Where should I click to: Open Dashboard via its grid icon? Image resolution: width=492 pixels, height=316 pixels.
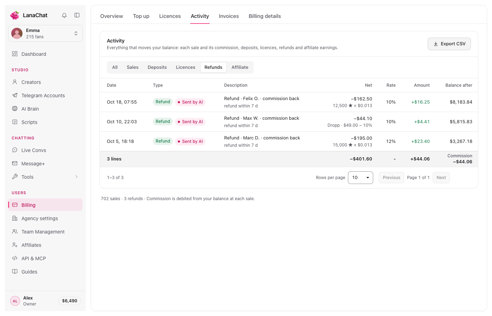point(15,54)
